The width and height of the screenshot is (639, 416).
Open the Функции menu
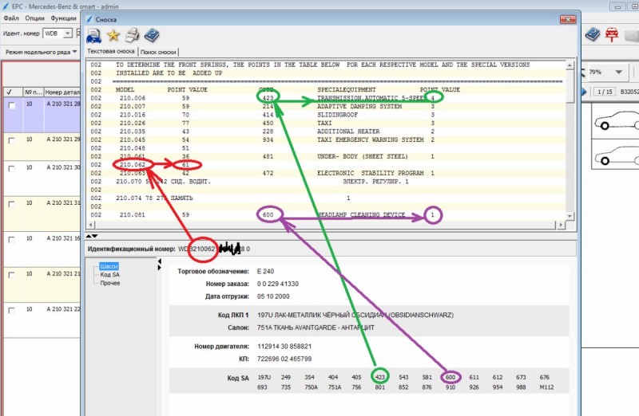63,18
